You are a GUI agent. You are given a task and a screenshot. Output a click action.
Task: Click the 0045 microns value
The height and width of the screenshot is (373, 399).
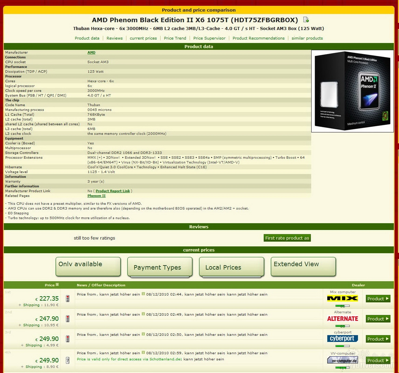coord(99,110)
